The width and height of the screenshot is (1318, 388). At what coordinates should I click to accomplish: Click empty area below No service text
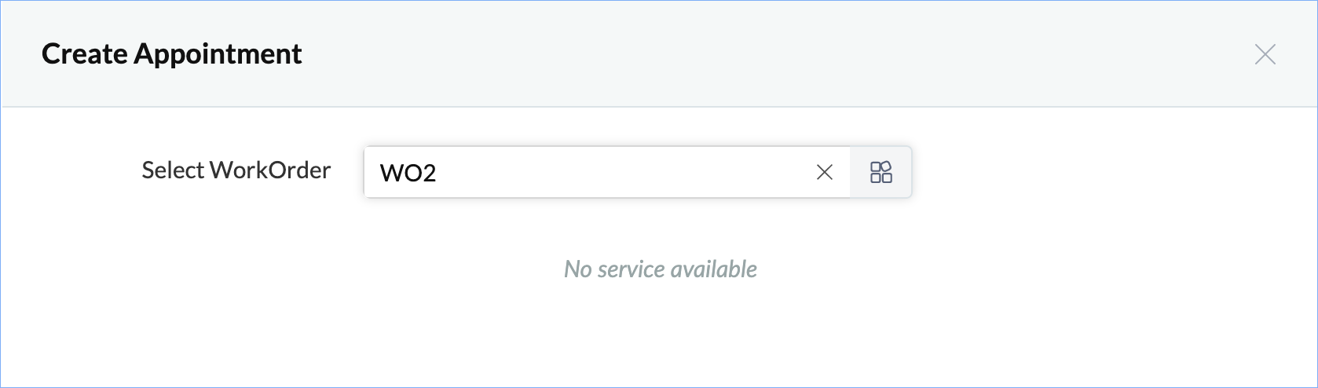(x=660, y=338)
